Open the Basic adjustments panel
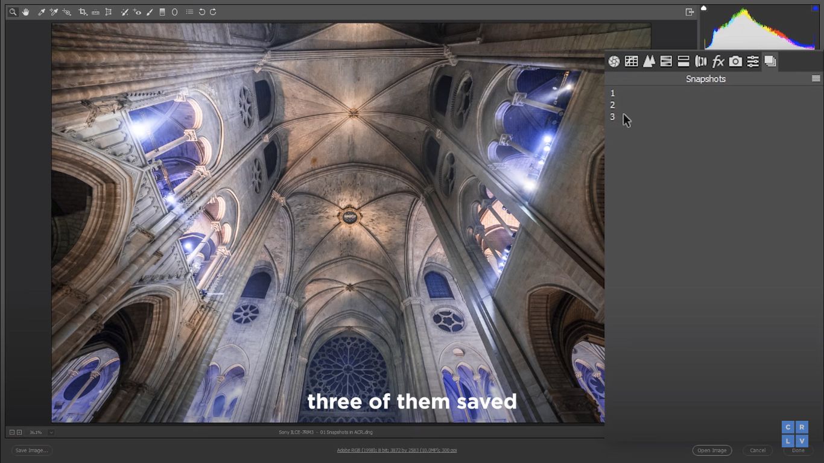 point(613,61)
